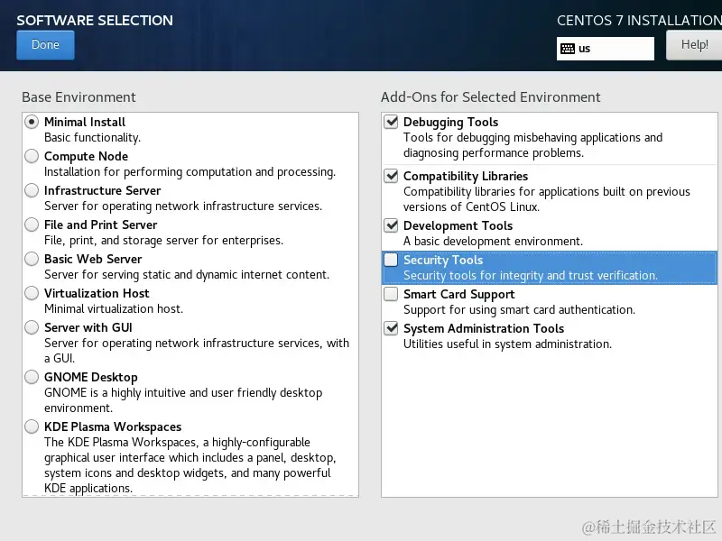Click the 'Development Tools' add-on title
The width and height of the screenshot is (722, 541).
pos(458,226)
